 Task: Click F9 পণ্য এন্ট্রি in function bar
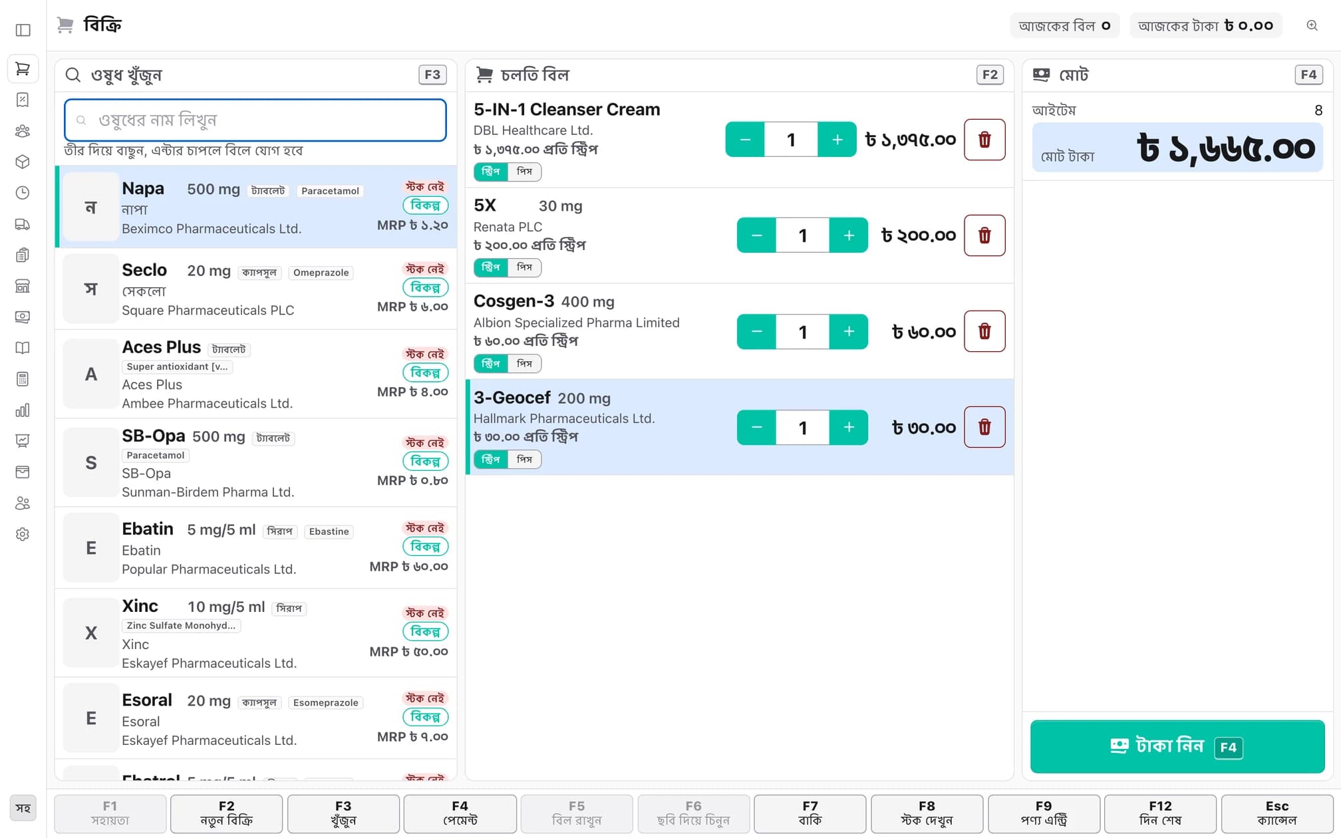tap(1044, 813)
